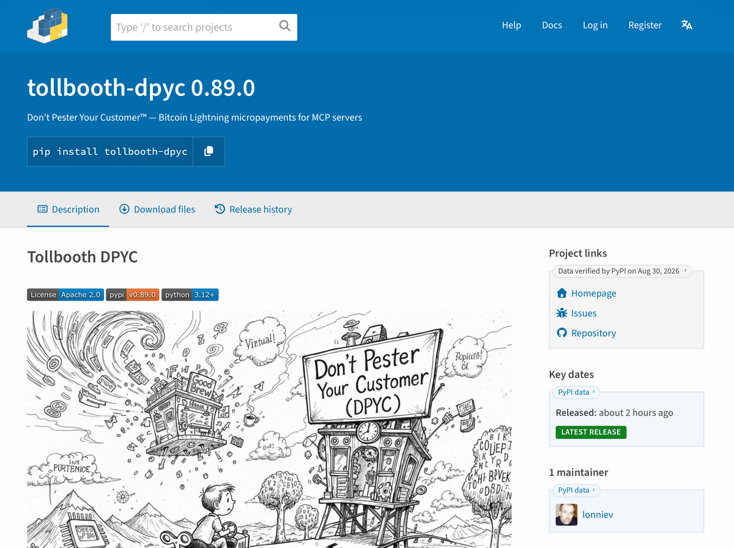The image size is (734, 548).
Task: Click the search magnifier icon
Action: [284, 26]
